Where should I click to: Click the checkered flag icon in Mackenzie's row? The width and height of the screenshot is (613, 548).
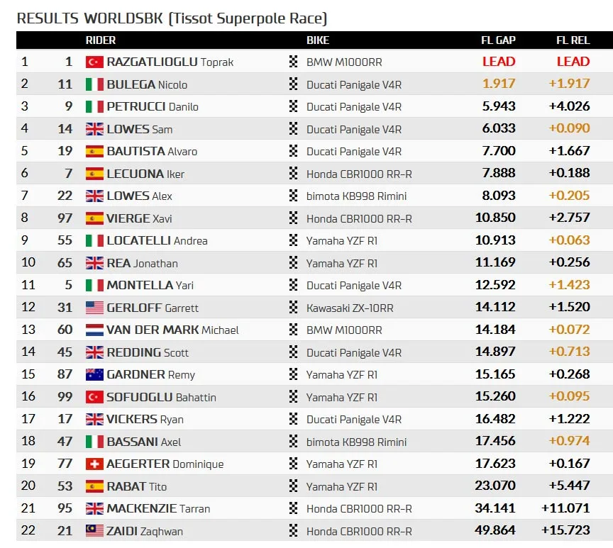tap(293, 508)
